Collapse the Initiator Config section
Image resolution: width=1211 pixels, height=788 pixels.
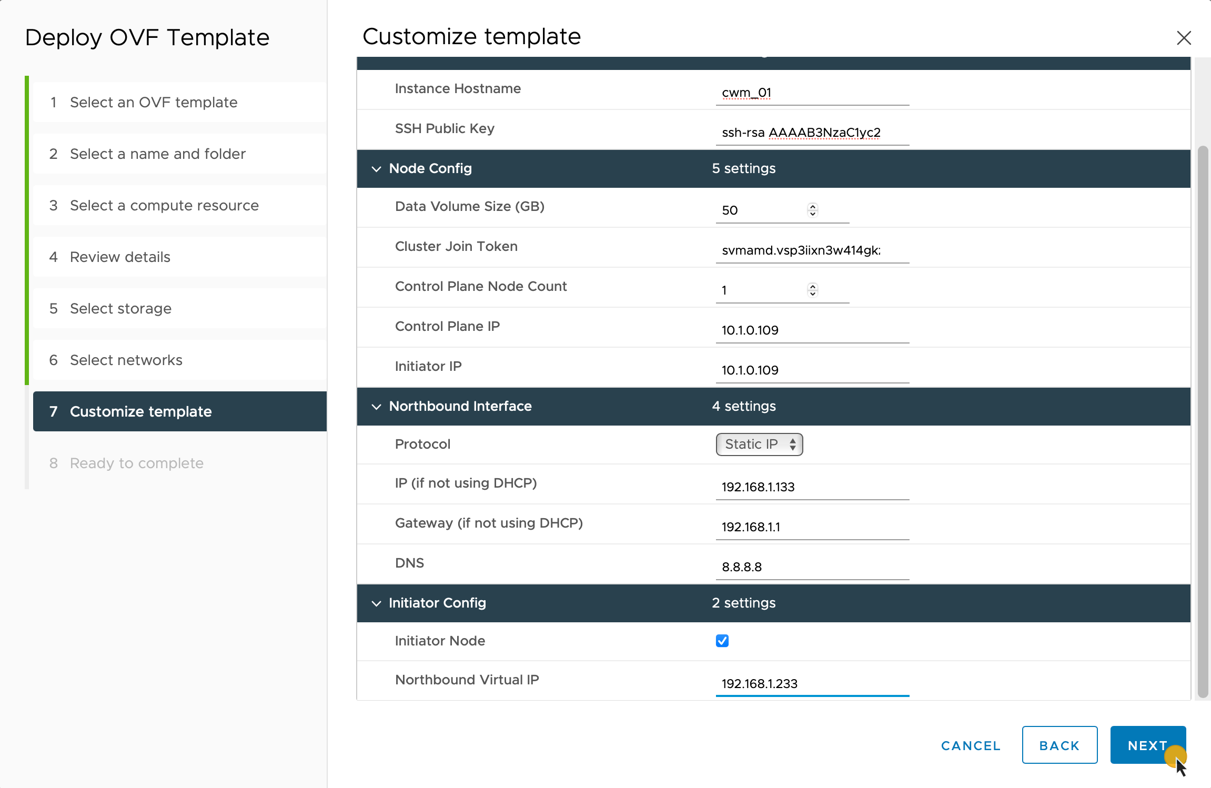click(x=376, y=603)
